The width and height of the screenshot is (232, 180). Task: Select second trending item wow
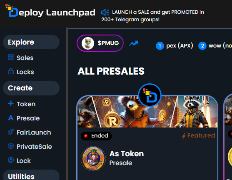[215, 46]
